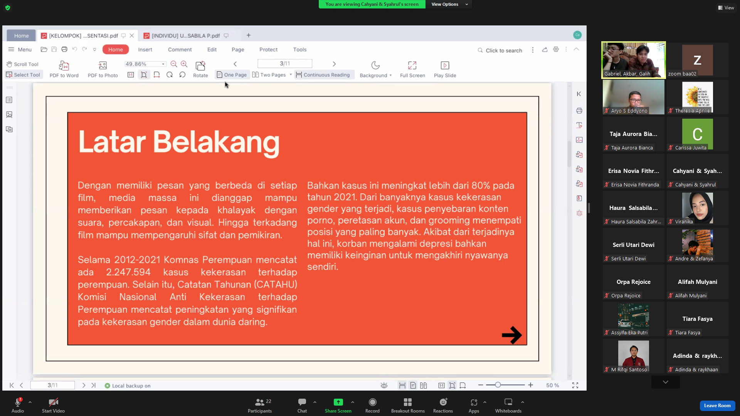
Task: Click the Zoom View button top right
Action: [726, 8]
